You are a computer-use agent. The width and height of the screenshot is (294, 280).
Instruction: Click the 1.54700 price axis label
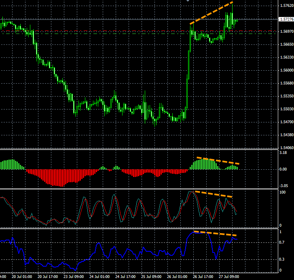click(x=287, y=122)
